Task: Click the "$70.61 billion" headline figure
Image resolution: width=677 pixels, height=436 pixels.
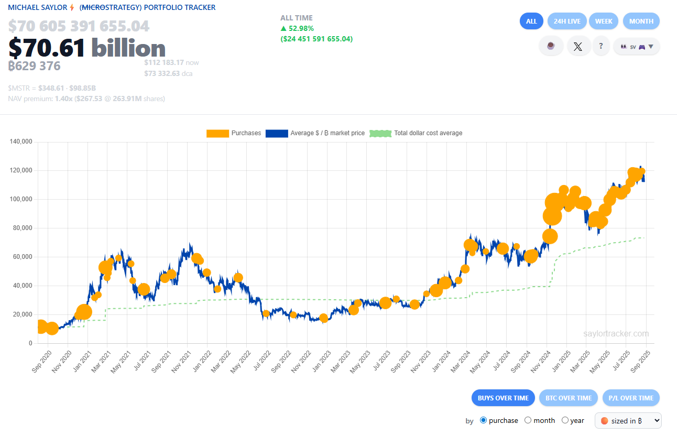Action: [87, 48]
